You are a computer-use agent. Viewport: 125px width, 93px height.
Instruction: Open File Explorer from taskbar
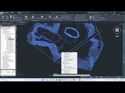point(54,80)
